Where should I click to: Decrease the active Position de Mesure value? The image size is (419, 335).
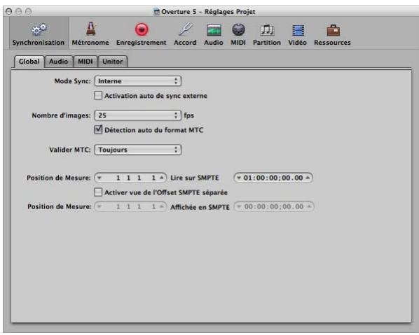(x=99, y=178)
